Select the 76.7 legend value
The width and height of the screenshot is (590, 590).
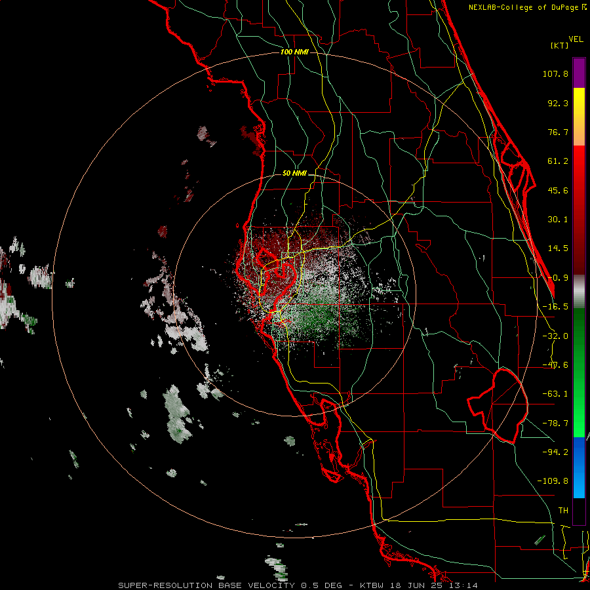(558, 132)
